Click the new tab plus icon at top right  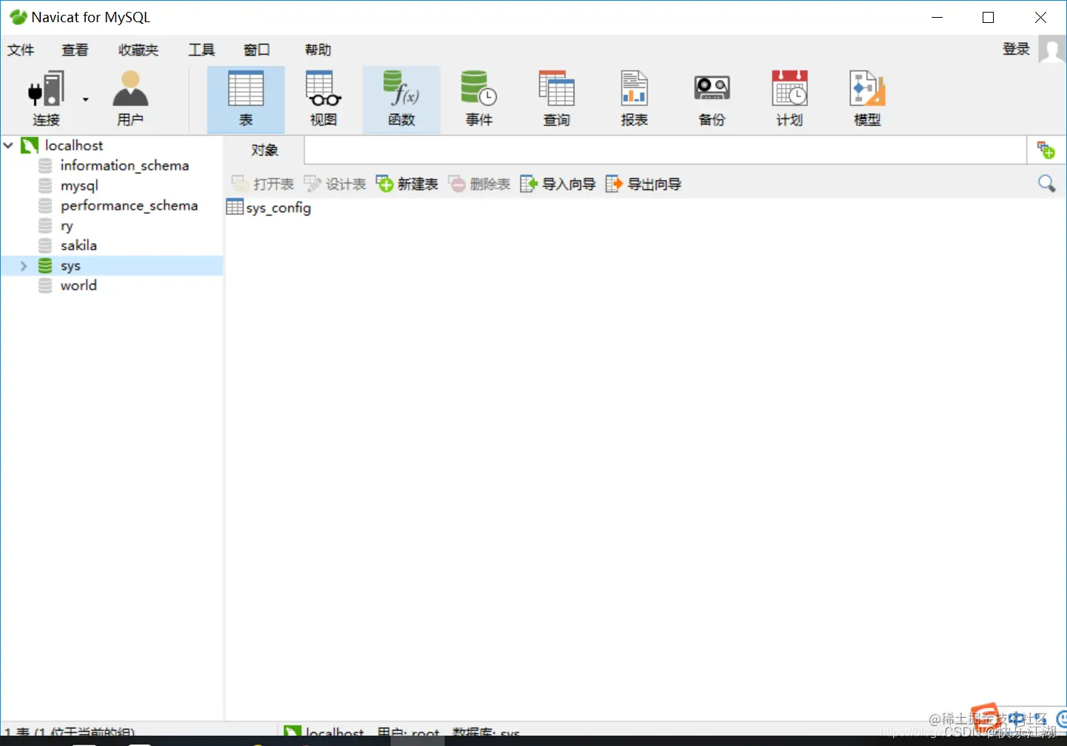click(1046, 150)
